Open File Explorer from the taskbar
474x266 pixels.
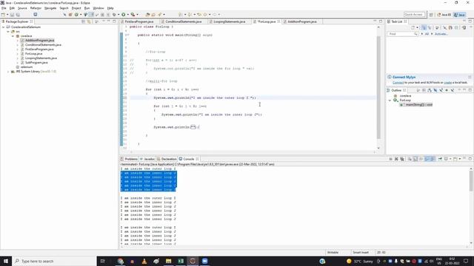(168, 261)
